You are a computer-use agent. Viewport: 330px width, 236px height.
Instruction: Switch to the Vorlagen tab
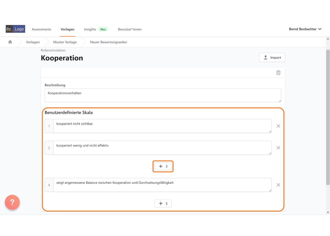click(67, 29)
